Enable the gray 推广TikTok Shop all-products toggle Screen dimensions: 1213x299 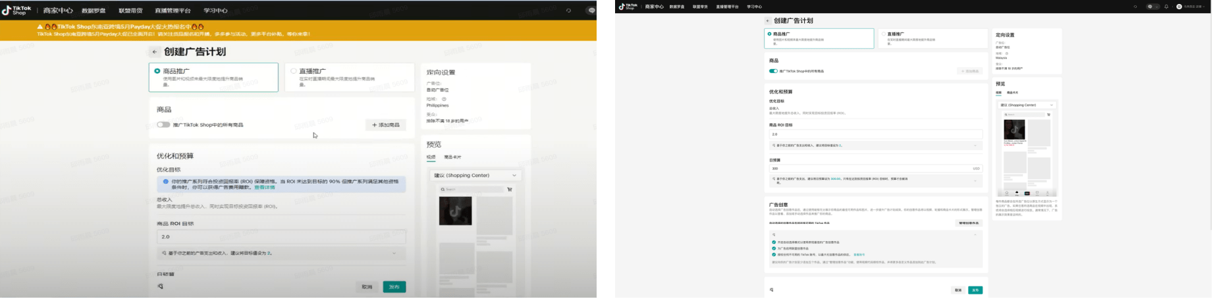click(x=163, y=124)
